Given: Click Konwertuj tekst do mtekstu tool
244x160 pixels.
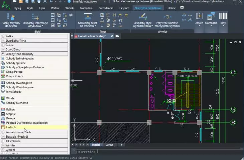Looking at the screenshot, I should (88, 20).
